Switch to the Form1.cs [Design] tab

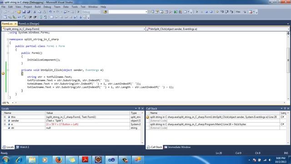(x=29, y=24)
